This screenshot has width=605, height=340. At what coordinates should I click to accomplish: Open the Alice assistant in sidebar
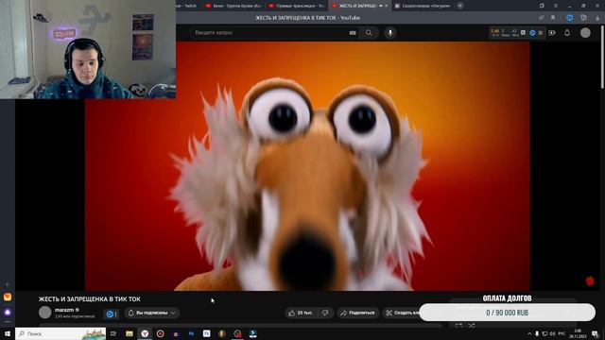coord(8,312)
